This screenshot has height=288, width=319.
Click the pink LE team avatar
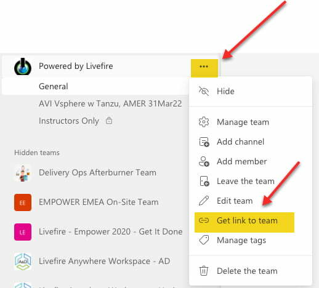point(23,232)
